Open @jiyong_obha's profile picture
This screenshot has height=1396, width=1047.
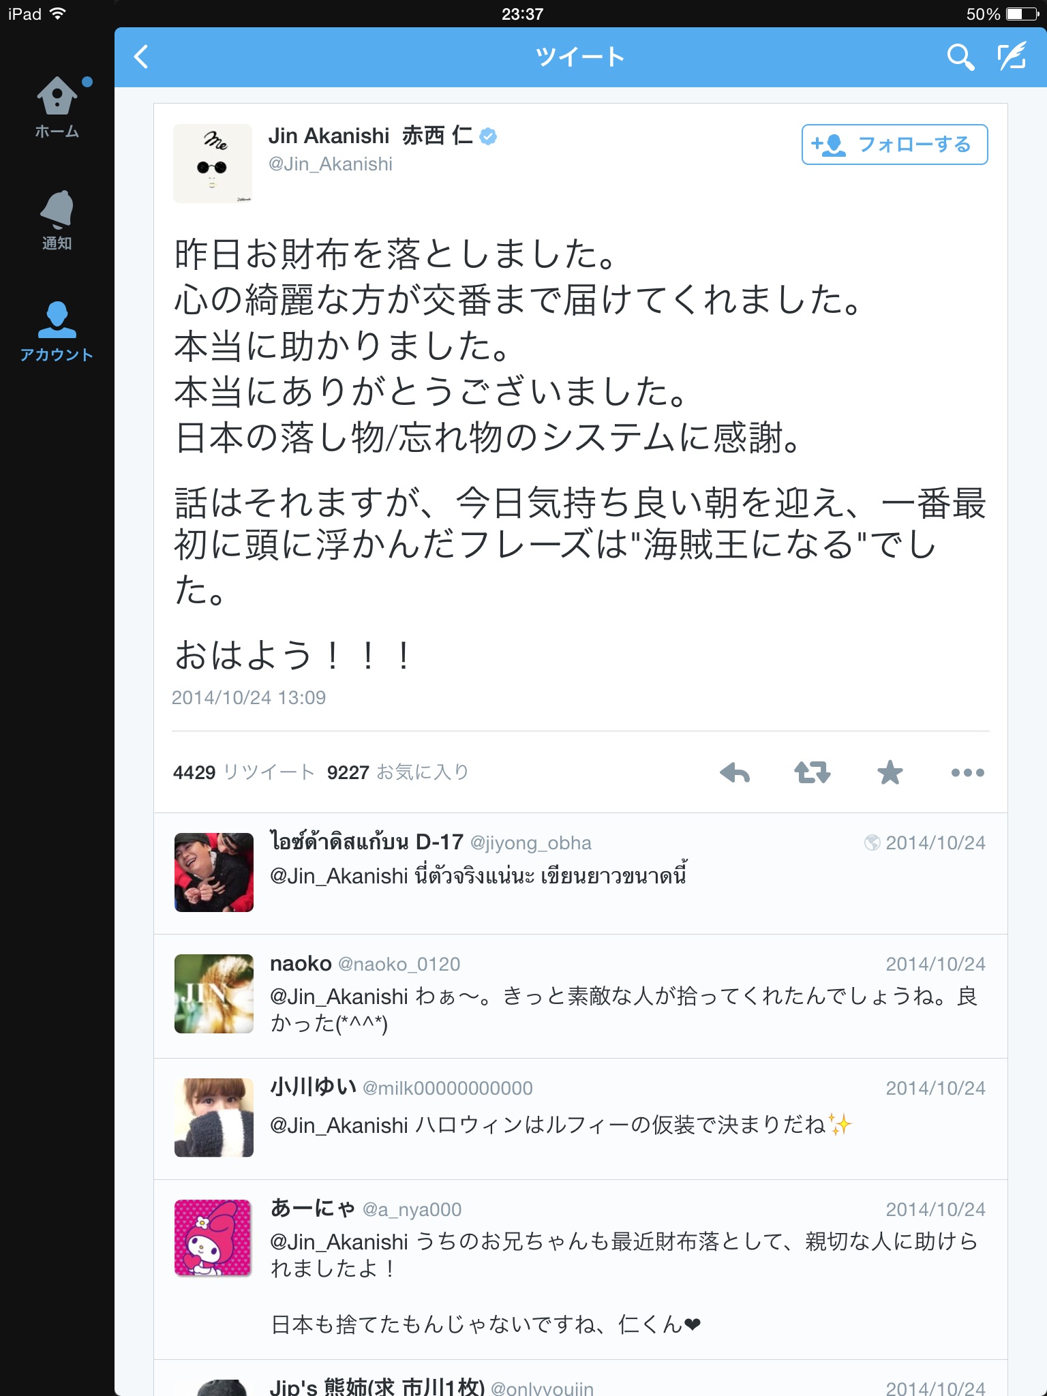pyautogui.click(x=214, y=872)
